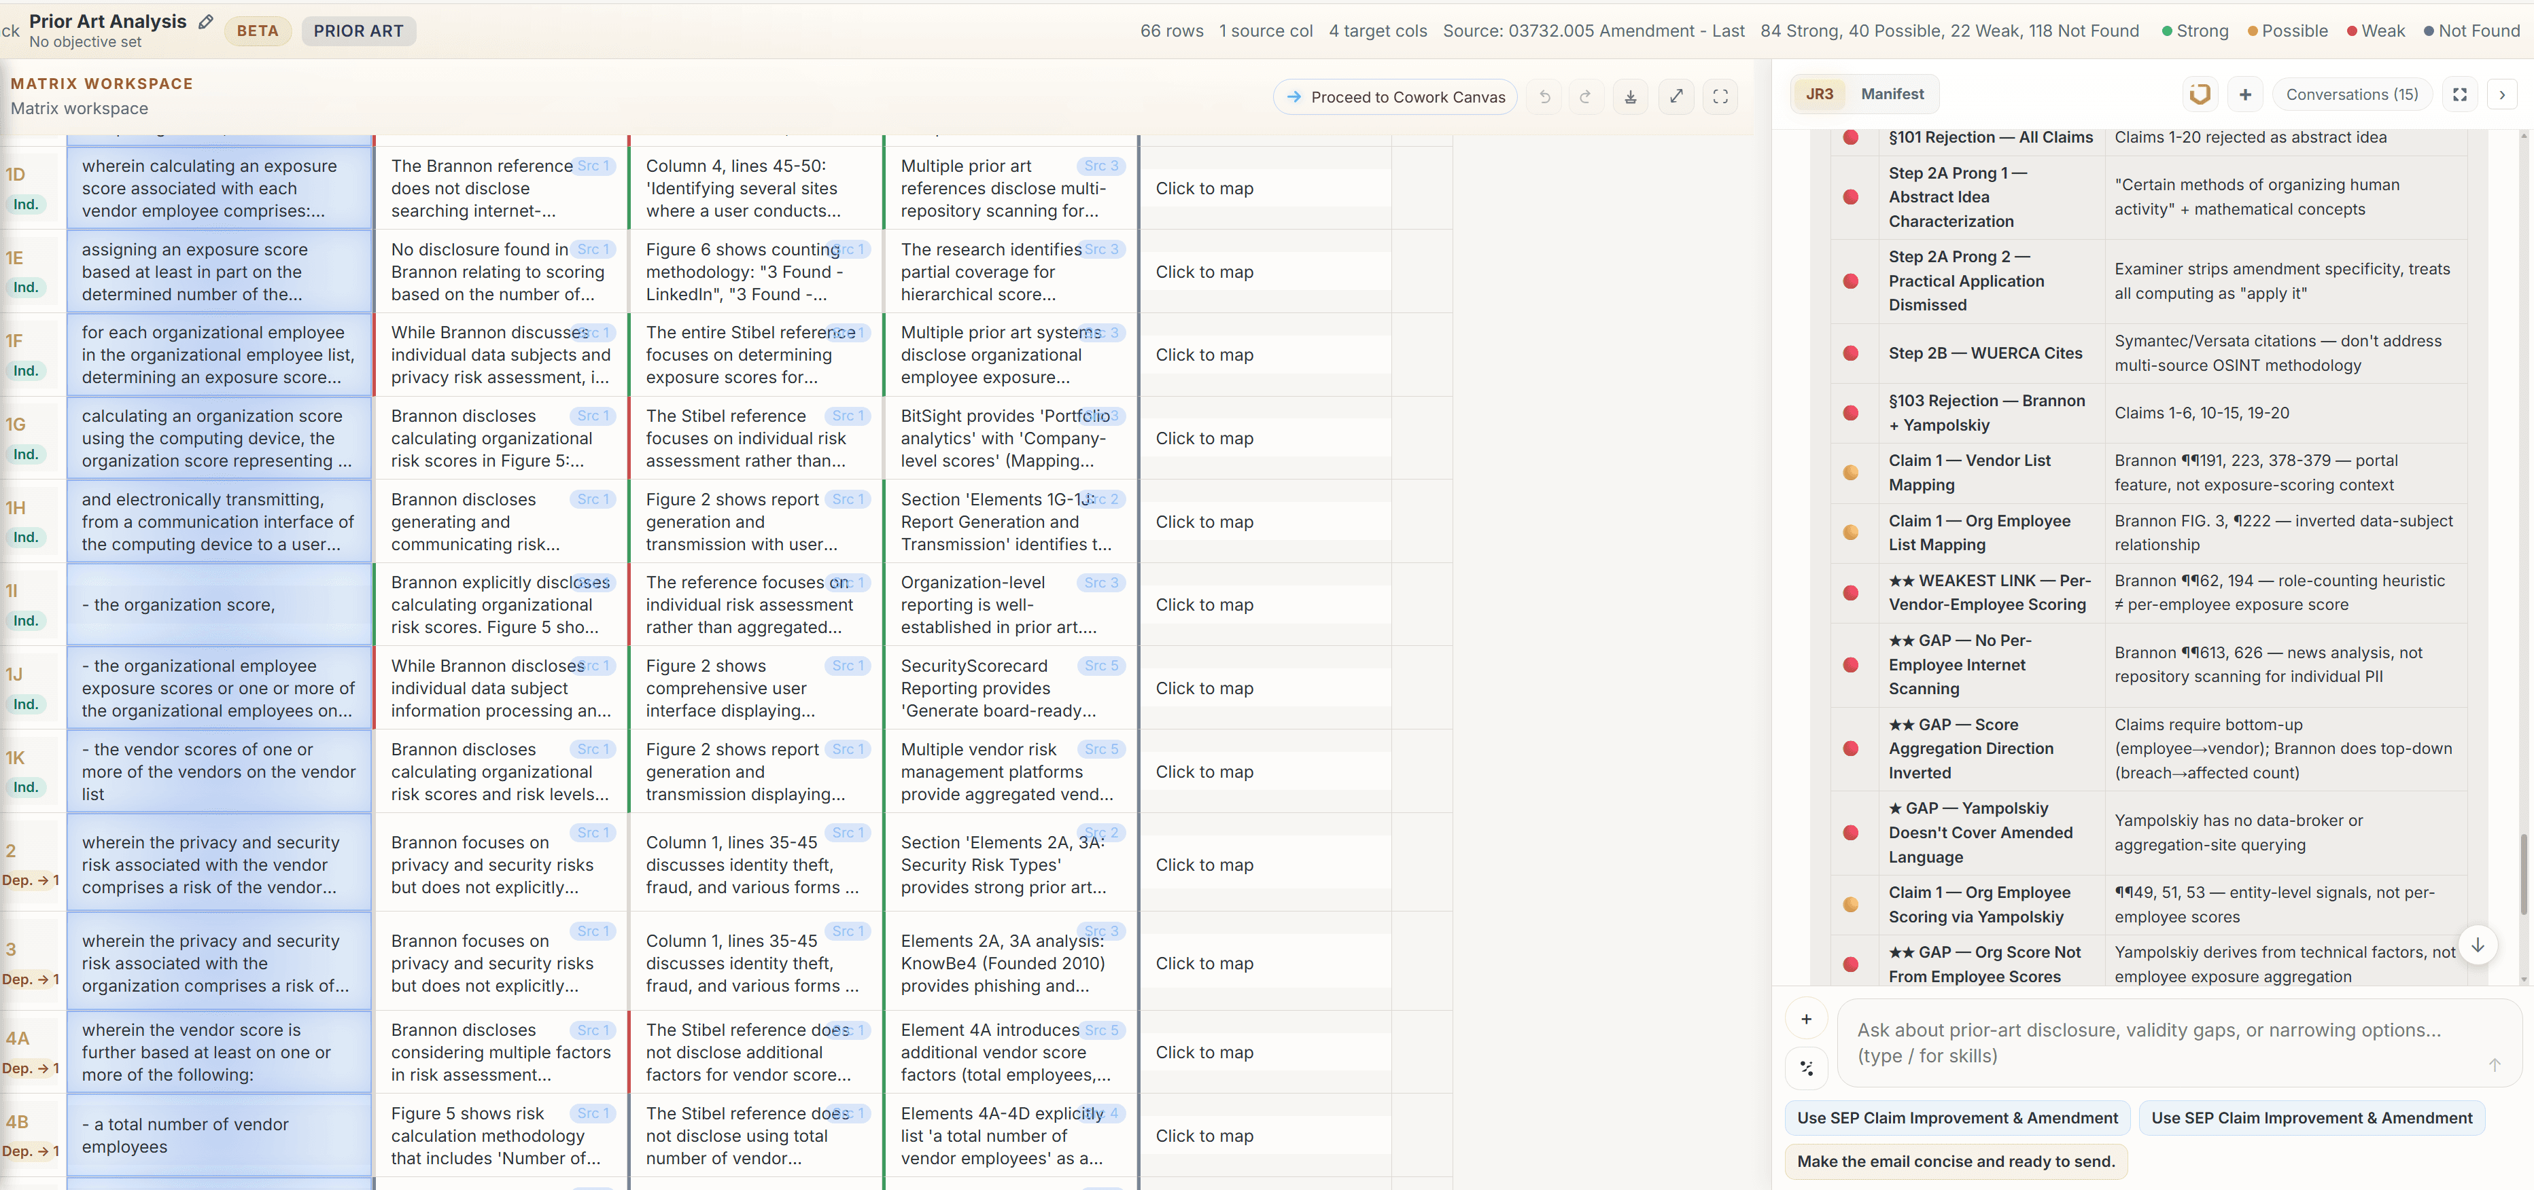Click Proceed to Cowork Canvas button
Viewport: 2534px width, 1190px height.
click(x=1395, y=96)
